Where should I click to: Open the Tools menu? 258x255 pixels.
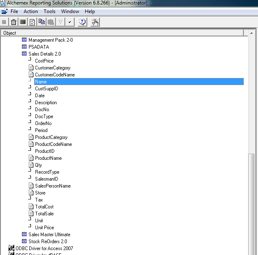[x=49, y=11]
